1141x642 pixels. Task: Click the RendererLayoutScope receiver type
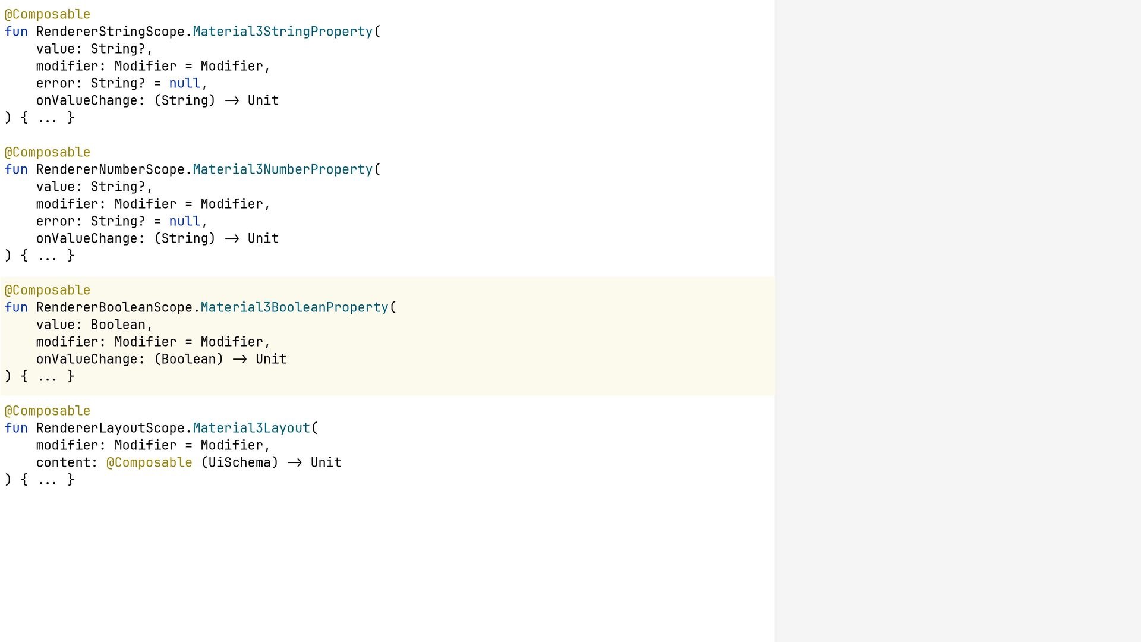click(111, 428)
